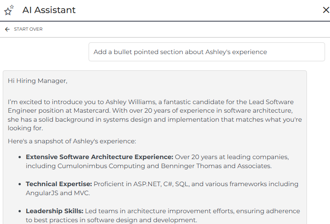The image size is (330, 224).
Task: Click the Technical Expertise bold heading
Action: tap(59, 184)
